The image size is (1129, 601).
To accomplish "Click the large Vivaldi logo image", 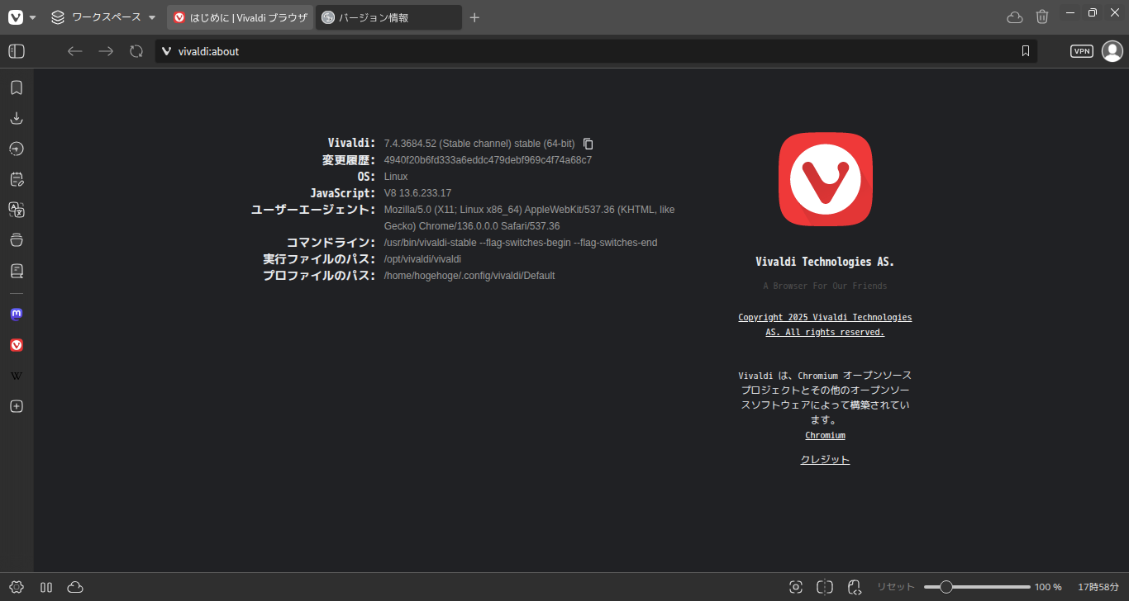I will 825,179.
